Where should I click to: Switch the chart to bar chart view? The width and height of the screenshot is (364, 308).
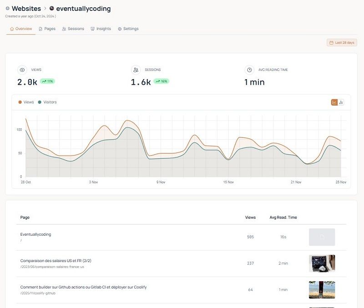coord(341,102)
